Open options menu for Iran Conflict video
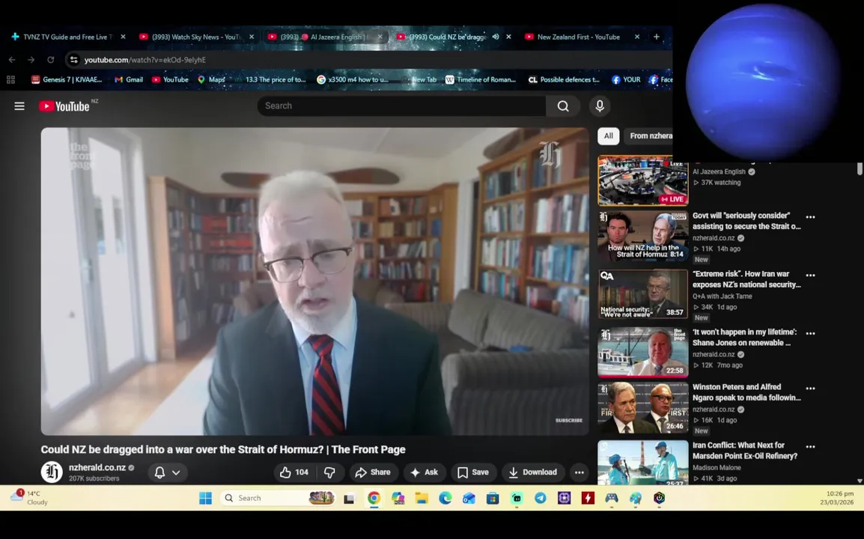The height and width of the screenshot is (539, 864). 810,446
